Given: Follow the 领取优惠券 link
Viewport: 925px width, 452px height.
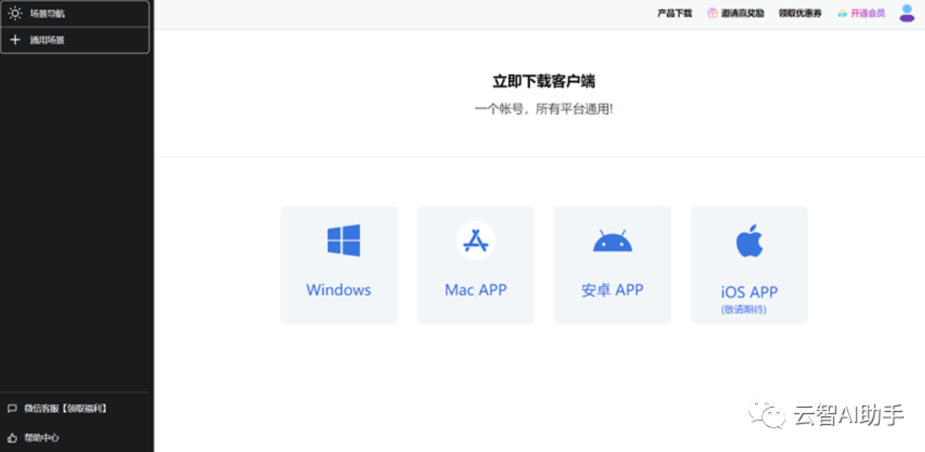Looking at the screenshot, I should click(800, 13).
